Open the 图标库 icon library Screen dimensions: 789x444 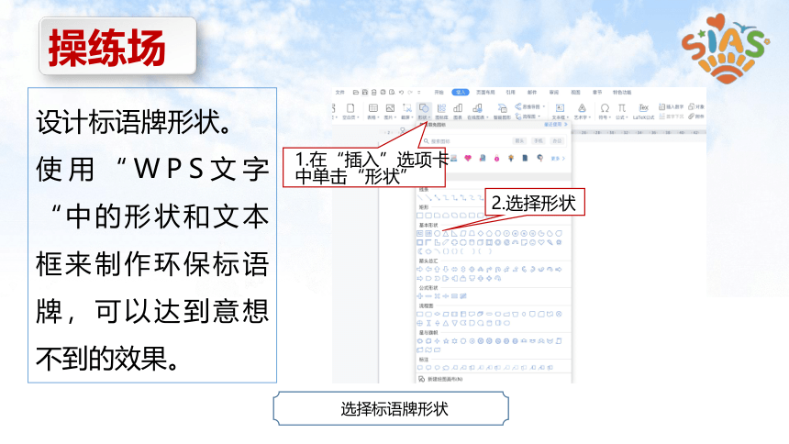(441, 108)
